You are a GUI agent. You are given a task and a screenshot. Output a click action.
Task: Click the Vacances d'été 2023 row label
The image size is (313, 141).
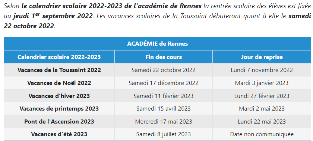[59, 134]
